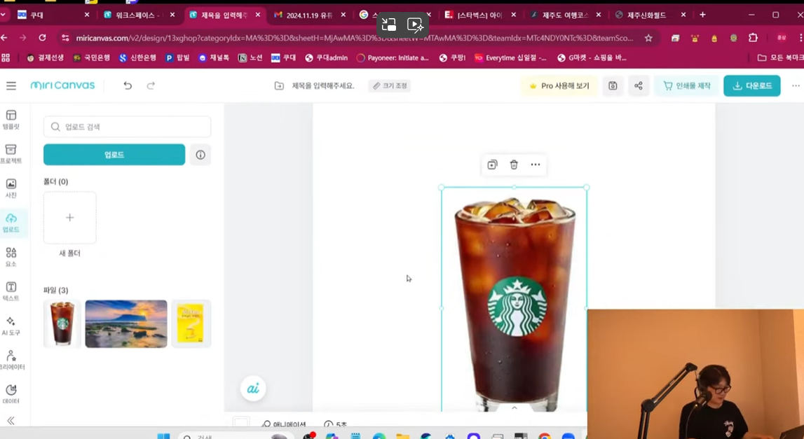804x439 pixels.
Task: Select the yellow coffee mix thumbnail
Action: tap(191, 323)
